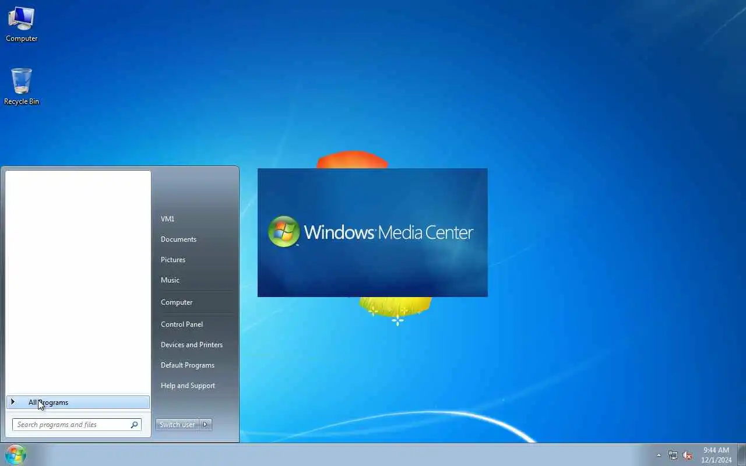Screen dimensions: 746x466
Task: Click the search magnifier icon
Action: pyautogui.click(x=135, y=425)
